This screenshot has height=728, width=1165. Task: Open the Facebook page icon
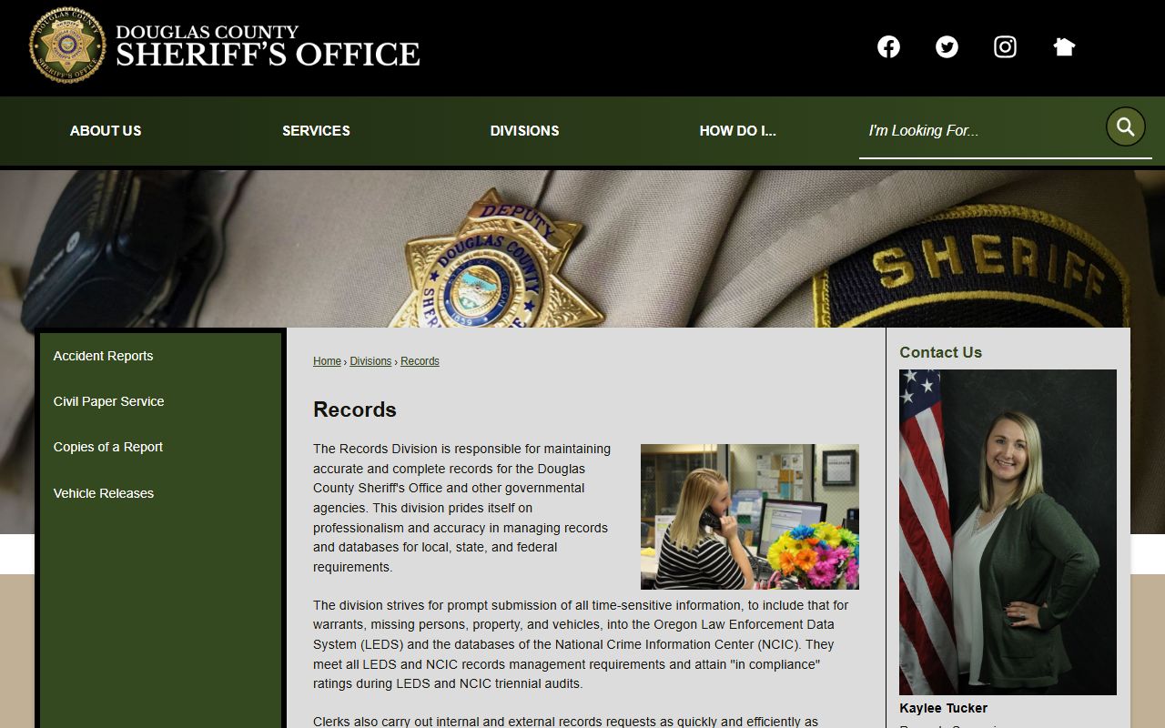coord(888,46)
